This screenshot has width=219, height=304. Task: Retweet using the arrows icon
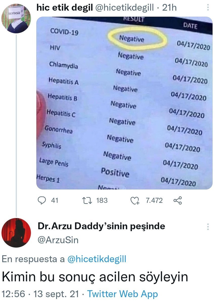(88, 201)
